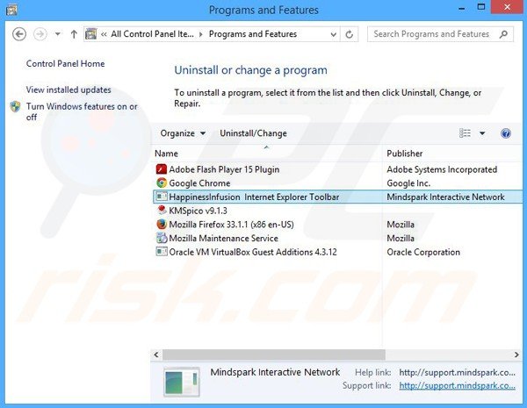Change view using the view icon
The width and height of the screenshot is (527, 408).
(465, 133)
